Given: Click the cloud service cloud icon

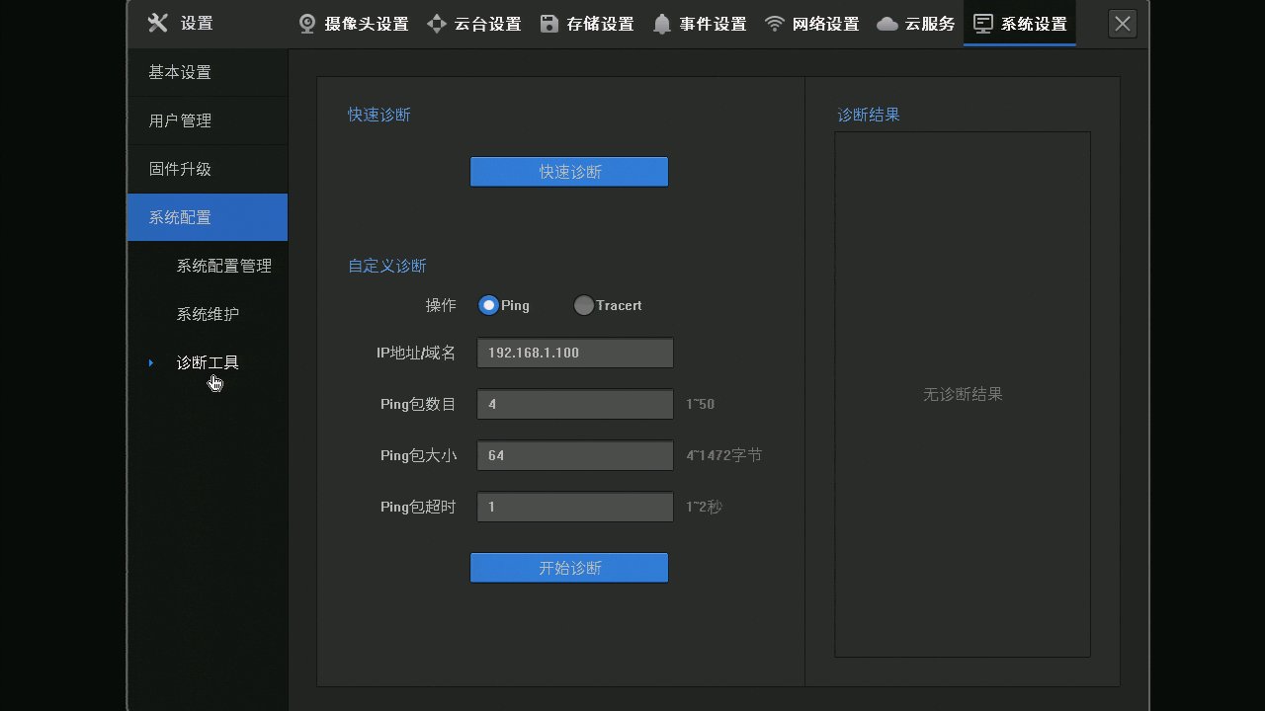Looking at the screenshot, I should pos(887,24).
